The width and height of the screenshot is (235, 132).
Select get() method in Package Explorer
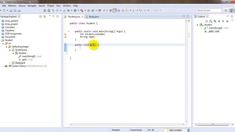click(27, 59)
